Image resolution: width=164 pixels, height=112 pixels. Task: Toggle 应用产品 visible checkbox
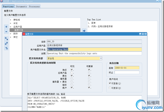pyautogui.click(x=72, y=72)
